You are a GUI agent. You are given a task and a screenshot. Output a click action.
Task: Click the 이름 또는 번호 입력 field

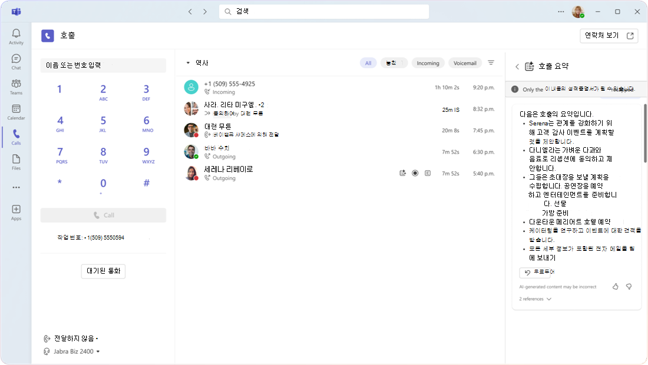point(103,65)
